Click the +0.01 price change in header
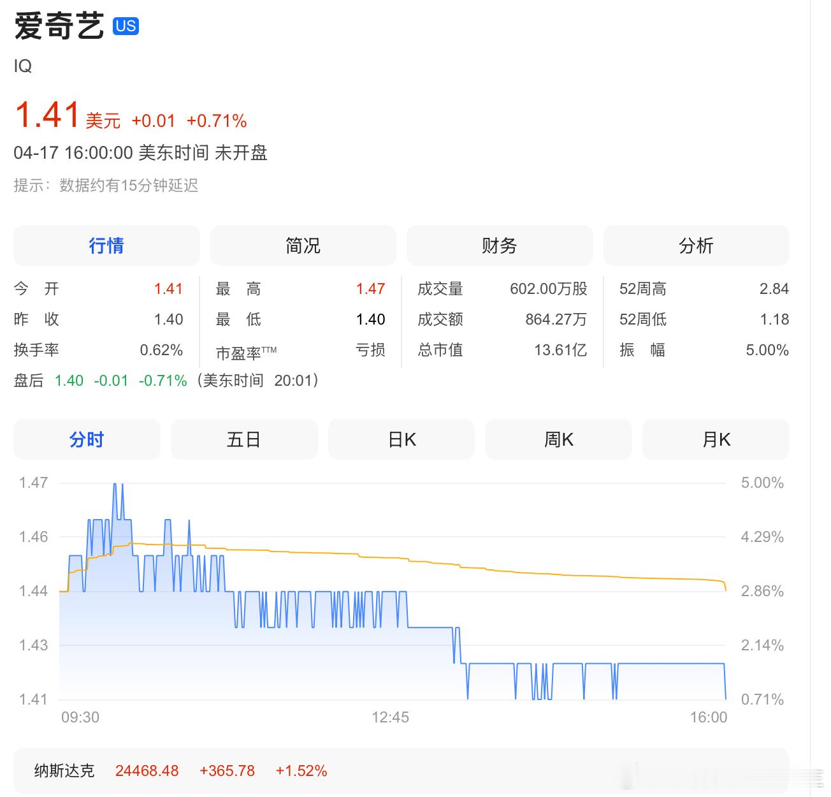The height and width of the screenshot is (797, 831). 154,121
